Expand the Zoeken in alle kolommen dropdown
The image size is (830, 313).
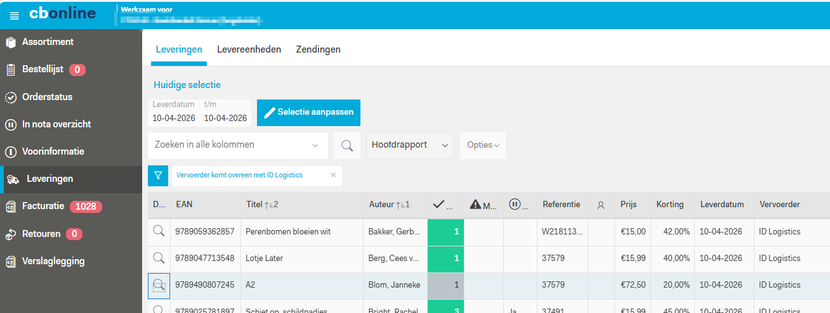tap(315, 146)
